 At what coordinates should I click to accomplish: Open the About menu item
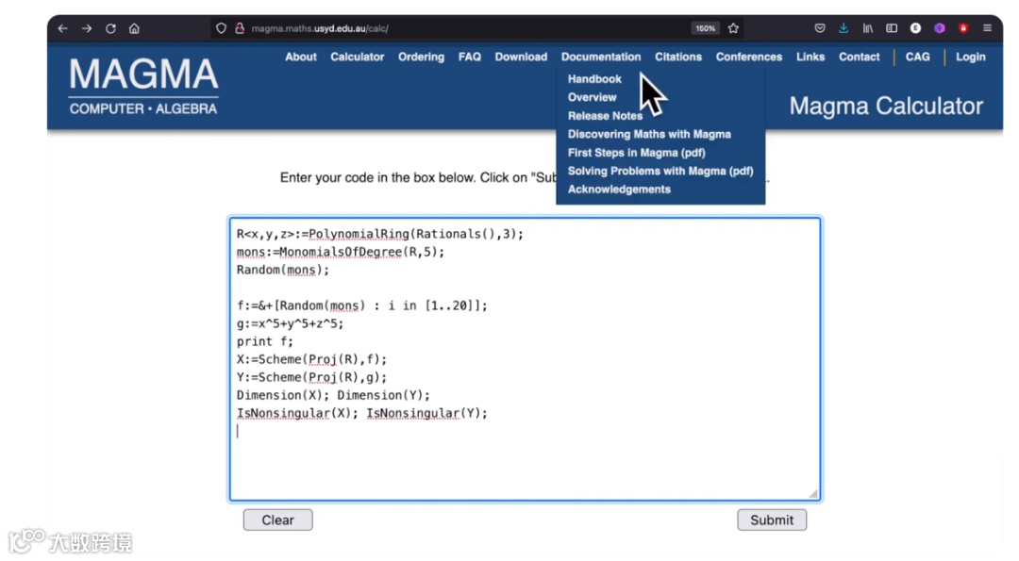coord(301,58)
